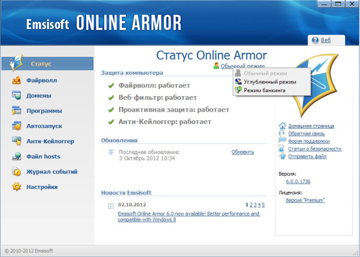Viewport: 360px width, 257px height.
Task: Click the Программы window icon
Action: (16, 111)
